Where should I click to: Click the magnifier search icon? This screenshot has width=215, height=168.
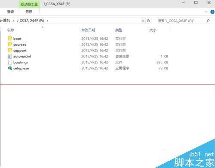(208, 21)
